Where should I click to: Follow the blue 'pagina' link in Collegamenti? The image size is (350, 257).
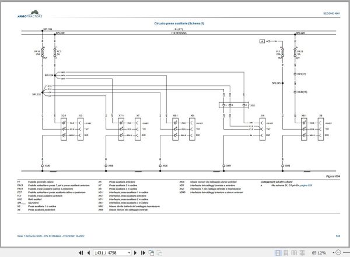[x=306, y=185]
